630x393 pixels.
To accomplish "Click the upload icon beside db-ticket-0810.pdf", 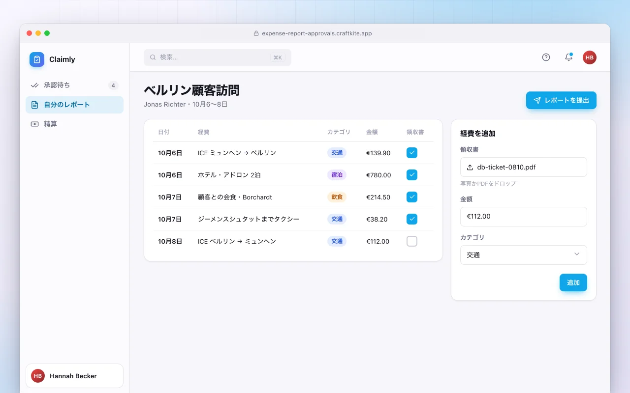I will 470,167.
